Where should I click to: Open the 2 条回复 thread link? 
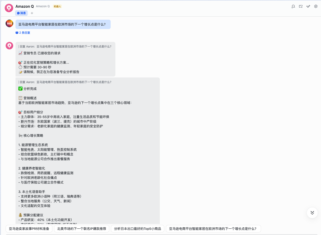pyautogui.click(x=23, y=33)
